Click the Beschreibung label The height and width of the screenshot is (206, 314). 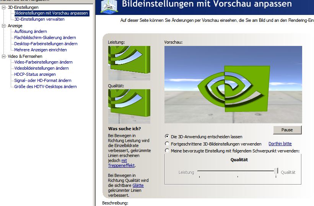115,203
